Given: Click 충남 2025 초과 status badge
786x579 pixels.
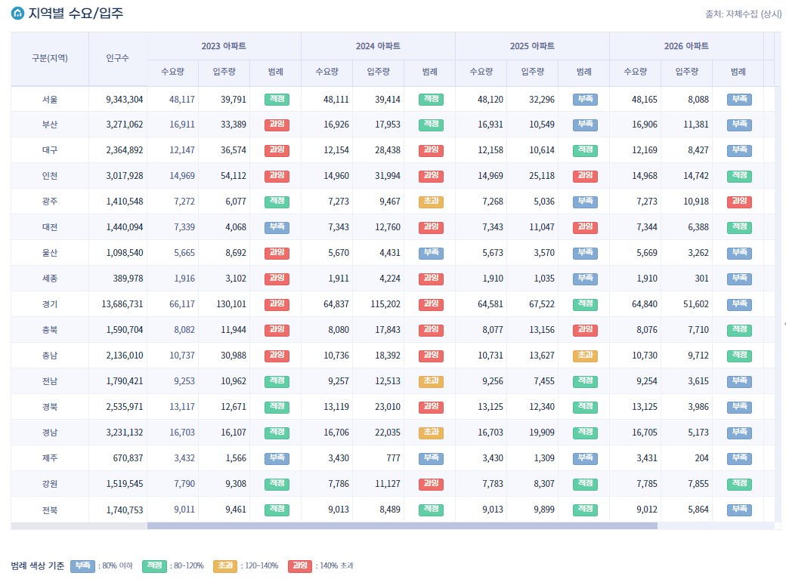Looking at the screenshot, I should click(x=586, y=355).
